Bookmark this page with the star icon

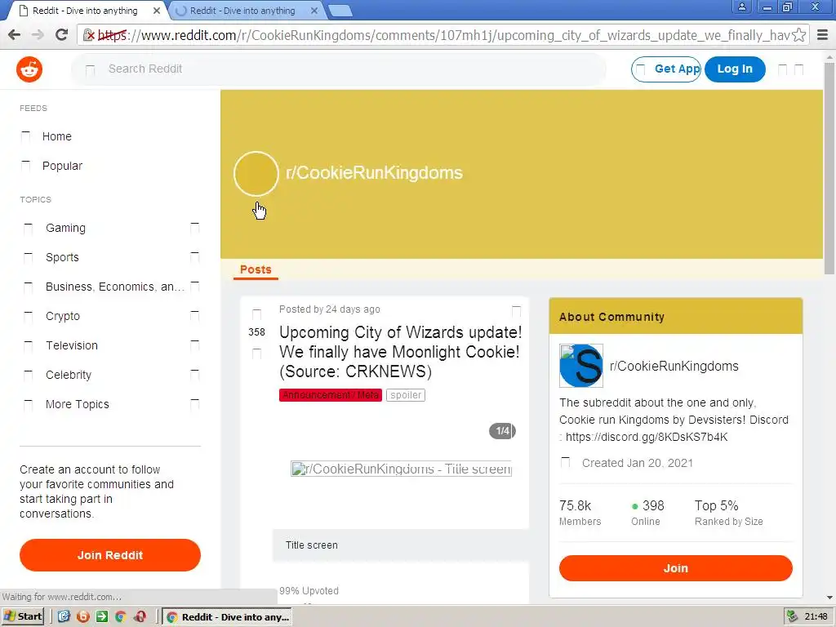(x=798, y=35)
